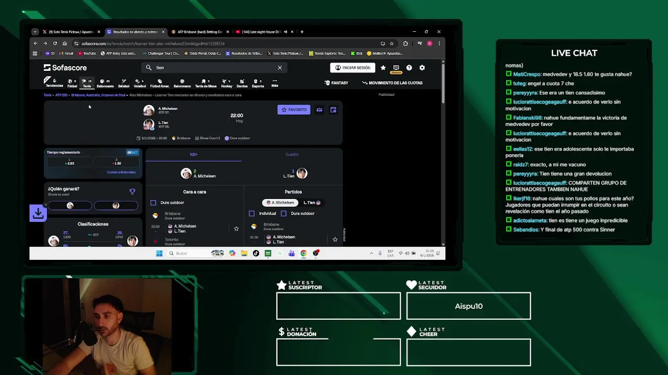Viewport: 668px width, 375px height.
Task: Open the Tenis de Mesa category
Action: click(x=206, y=83)
